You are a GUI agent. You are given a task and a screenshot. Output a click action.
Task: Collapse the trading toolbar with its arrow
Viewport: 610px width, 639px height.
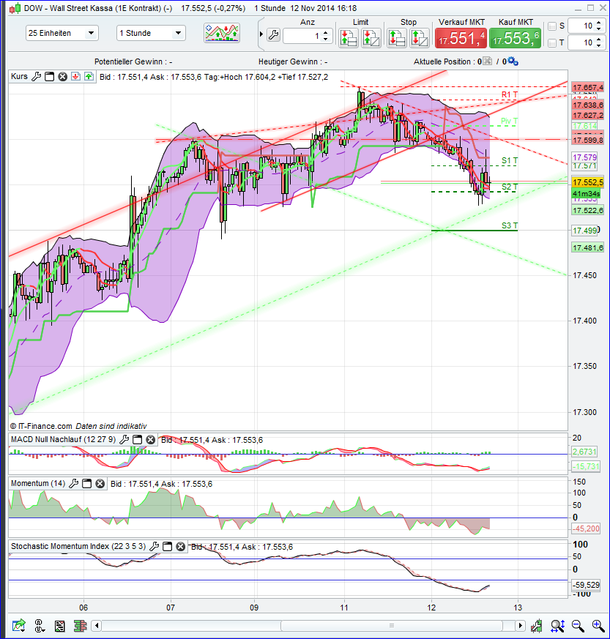coord(261,34)
